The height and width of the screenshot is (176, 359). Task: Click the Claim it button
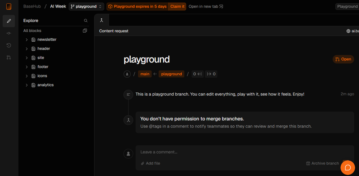coord(177,6)
